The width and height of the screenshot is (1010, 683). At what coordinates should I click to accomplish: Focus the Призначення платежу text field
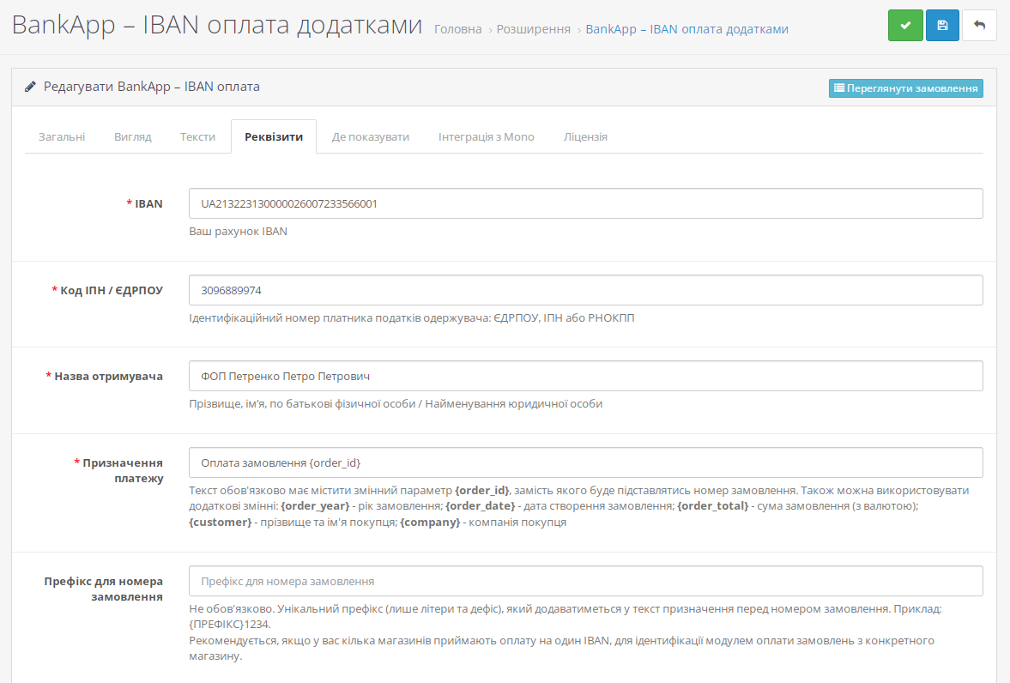click(585, 462)
